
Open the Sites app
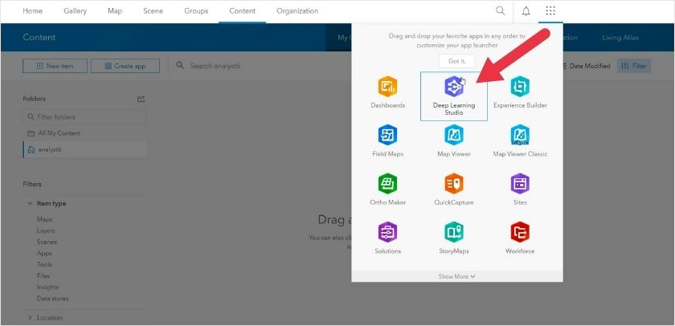click(520, 189)
